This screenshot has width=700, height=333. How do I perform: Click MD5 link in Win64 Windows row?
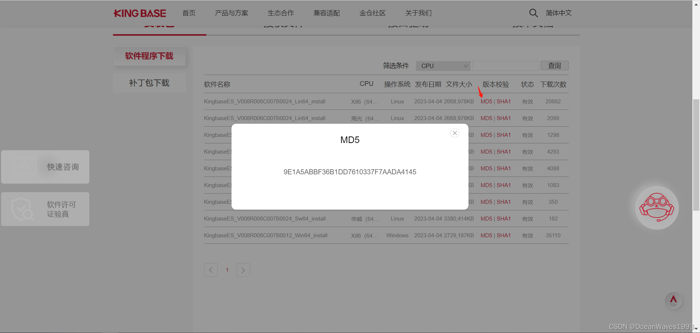[x=486, y=235]
